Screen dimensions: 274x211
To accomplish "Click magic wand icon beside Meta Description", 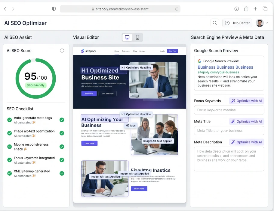I will [233, 142].
